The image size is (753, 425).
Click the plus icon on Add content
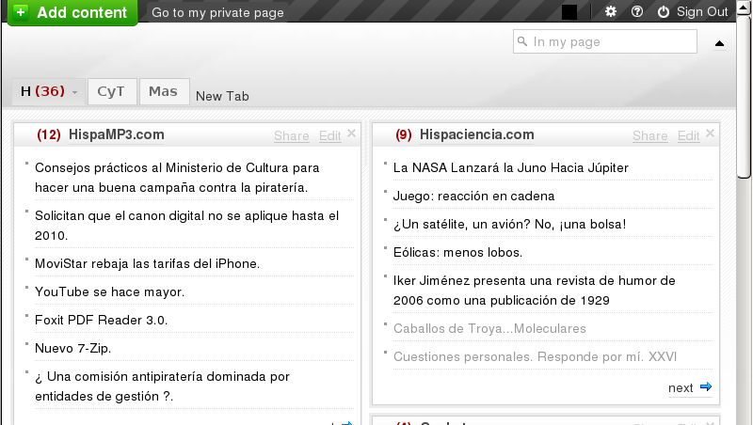tap(21, 12)
